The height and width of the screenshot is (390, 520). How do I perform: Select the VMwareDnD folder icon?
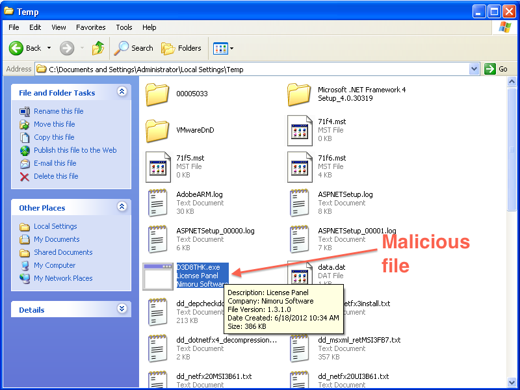[158, 130]
